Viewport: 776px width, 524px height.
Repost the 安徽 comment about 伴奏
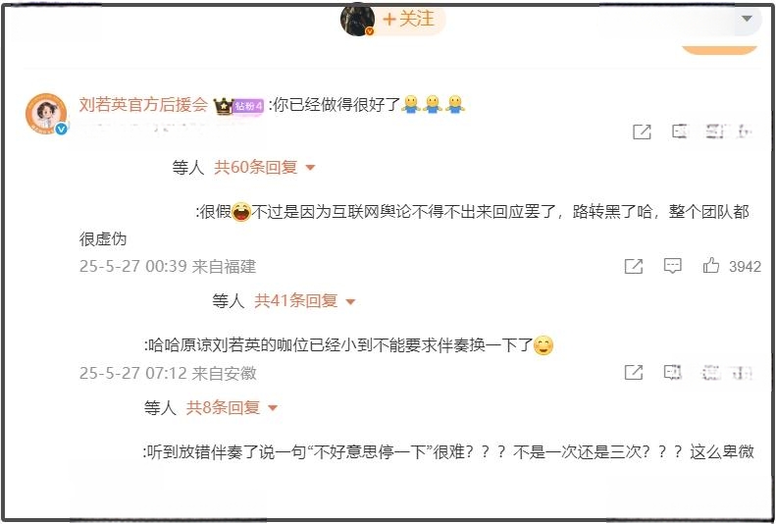click(x=634, y=372)
